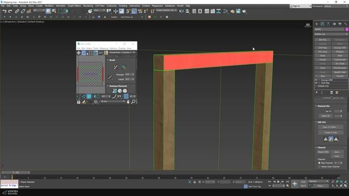Activate the Select Object tool
Screen dimensions: 349x196
(x=49, y=11)
